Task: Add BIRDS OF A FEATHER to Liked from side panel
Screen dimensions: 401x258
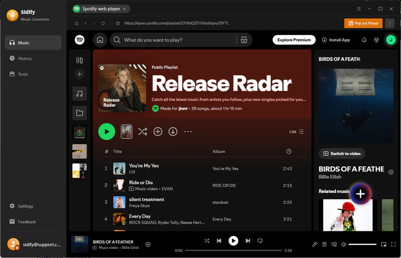Action: [x=391, y=172]
